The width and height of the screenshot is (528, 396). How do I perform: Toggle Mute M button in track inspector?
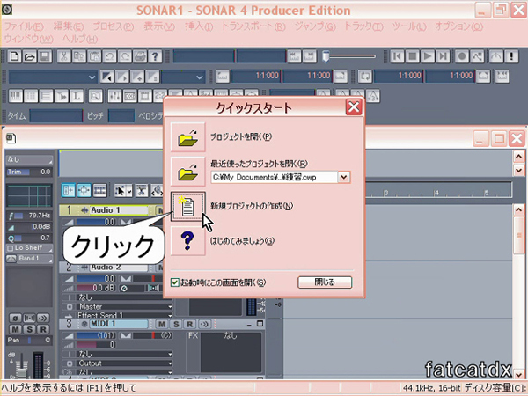[x=15, y=329]
